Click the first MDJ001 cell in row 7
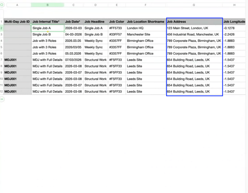Image resolution: width=248 pixels, height=193 pixels. point(17,60)
